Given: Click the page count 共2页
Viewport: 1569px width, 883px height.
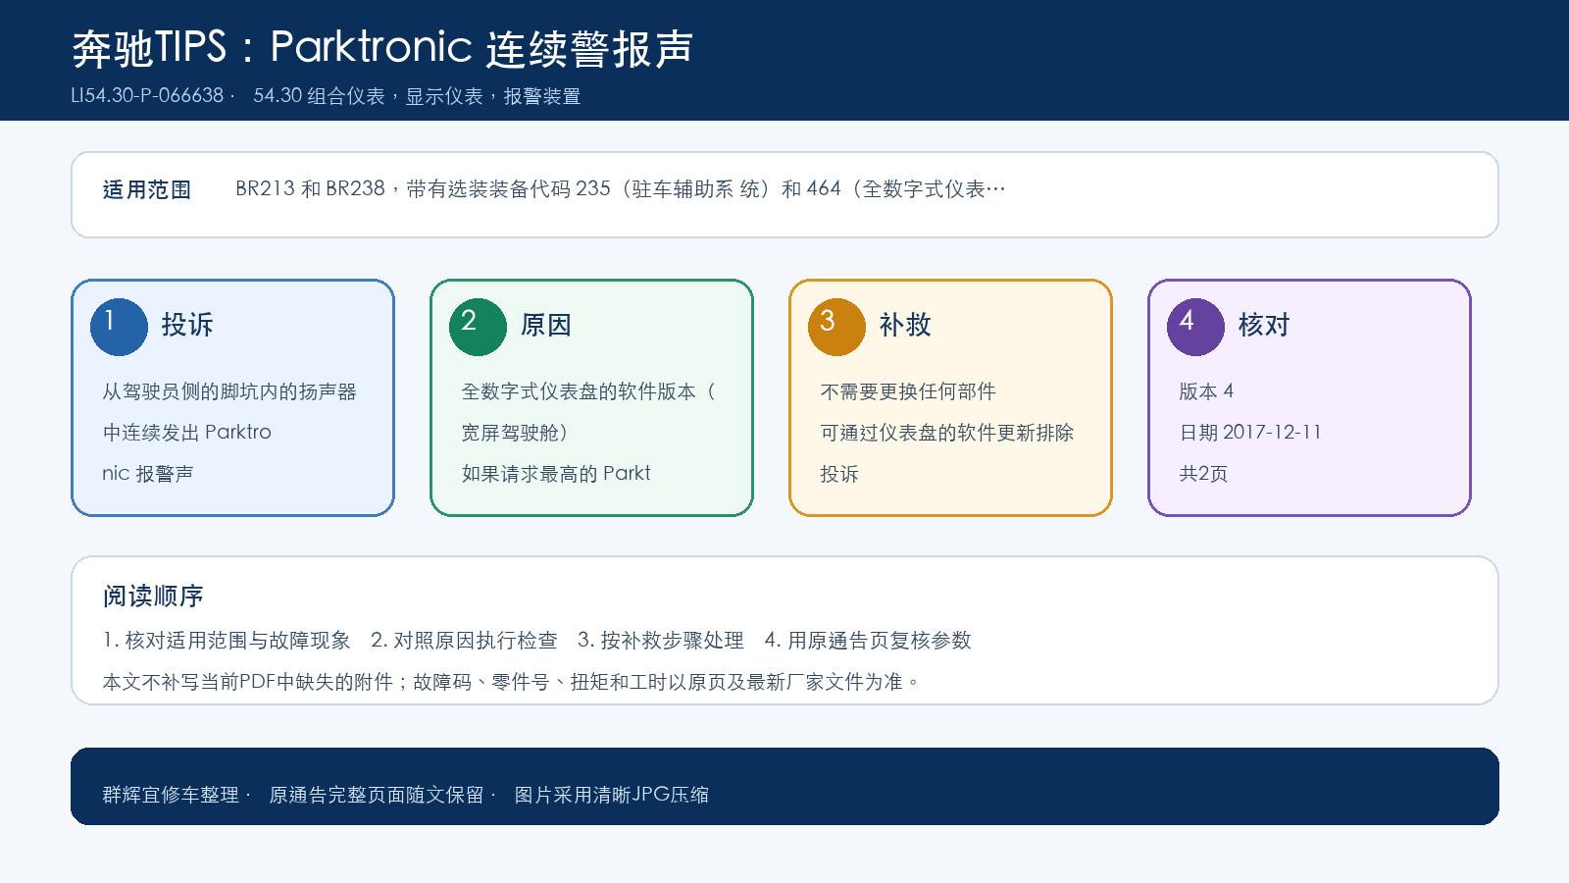Looking at the screenshot, I should point(1203,474).
